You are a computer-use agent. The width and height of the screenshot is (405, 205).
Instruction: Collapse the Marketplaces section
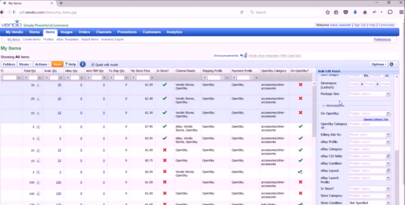pos(324,106)
